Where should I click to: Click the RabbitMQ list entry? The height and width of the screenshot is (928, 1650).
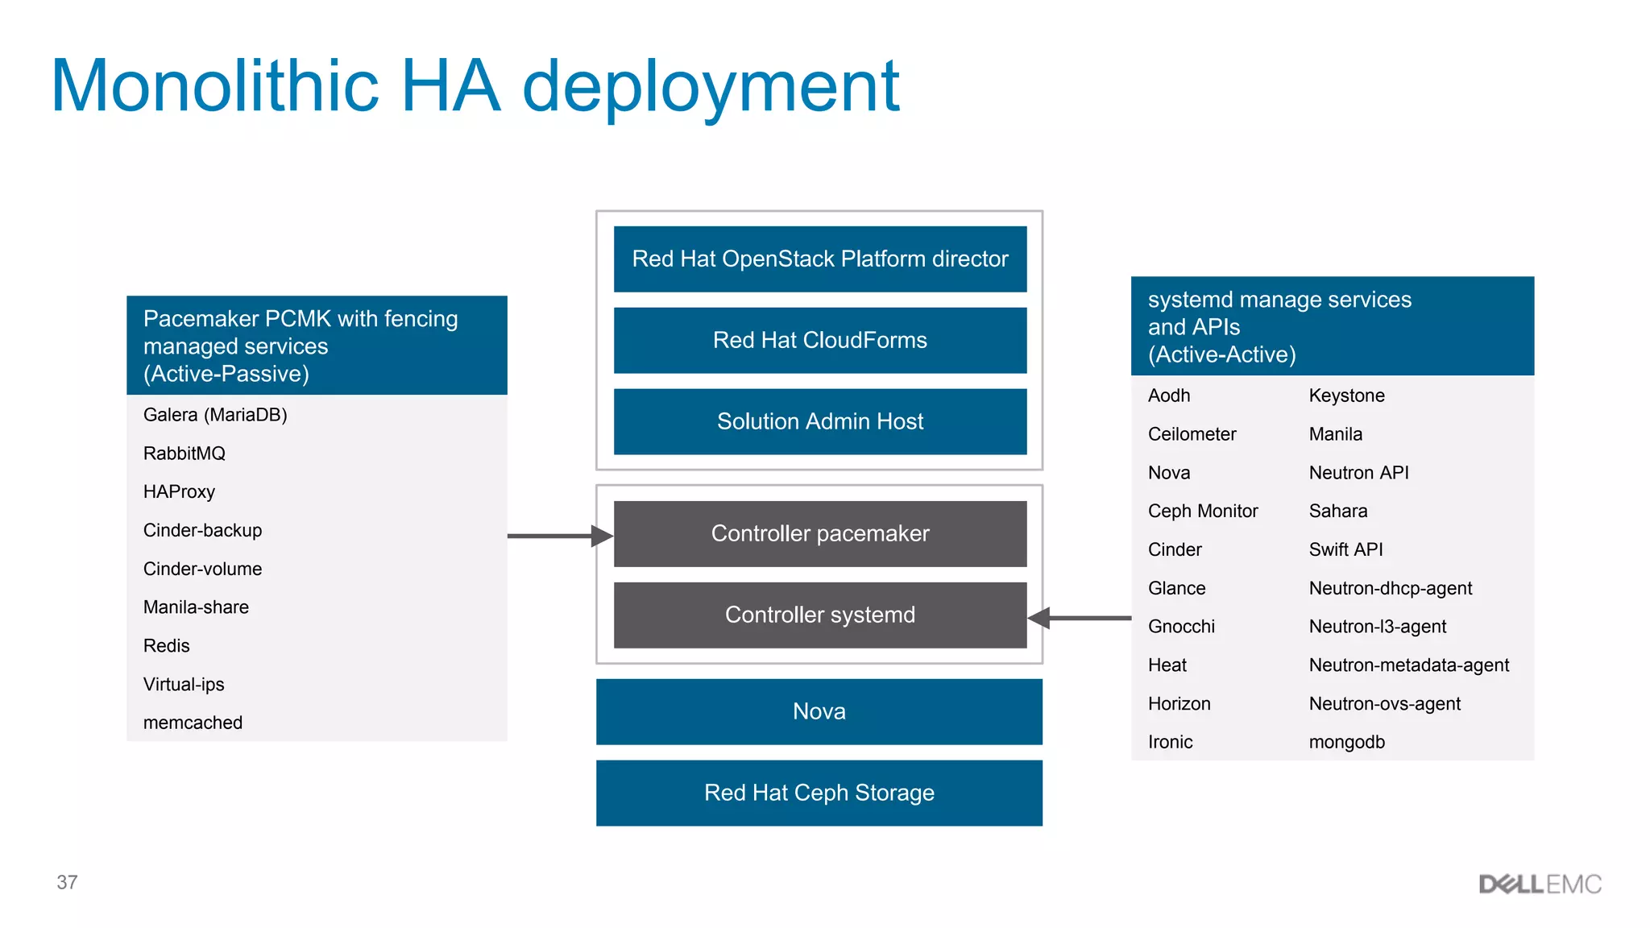tap(184, 454)
